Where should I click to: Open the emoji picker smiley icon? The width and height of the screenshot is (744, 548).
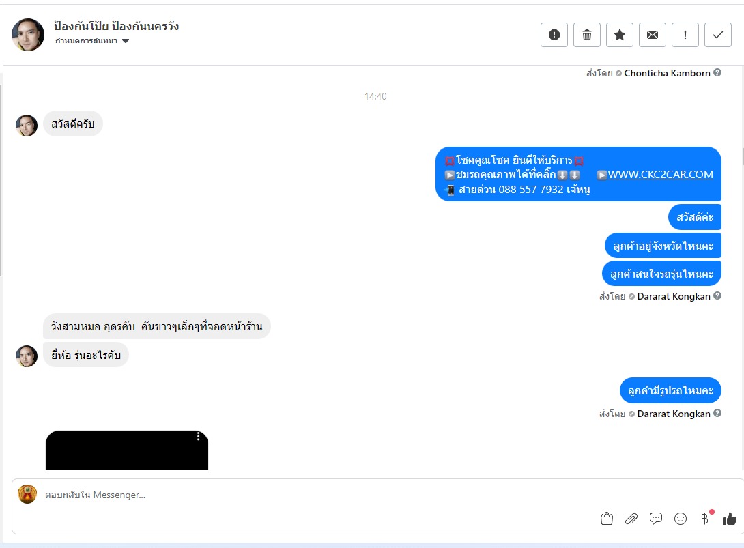pos(681,519)
